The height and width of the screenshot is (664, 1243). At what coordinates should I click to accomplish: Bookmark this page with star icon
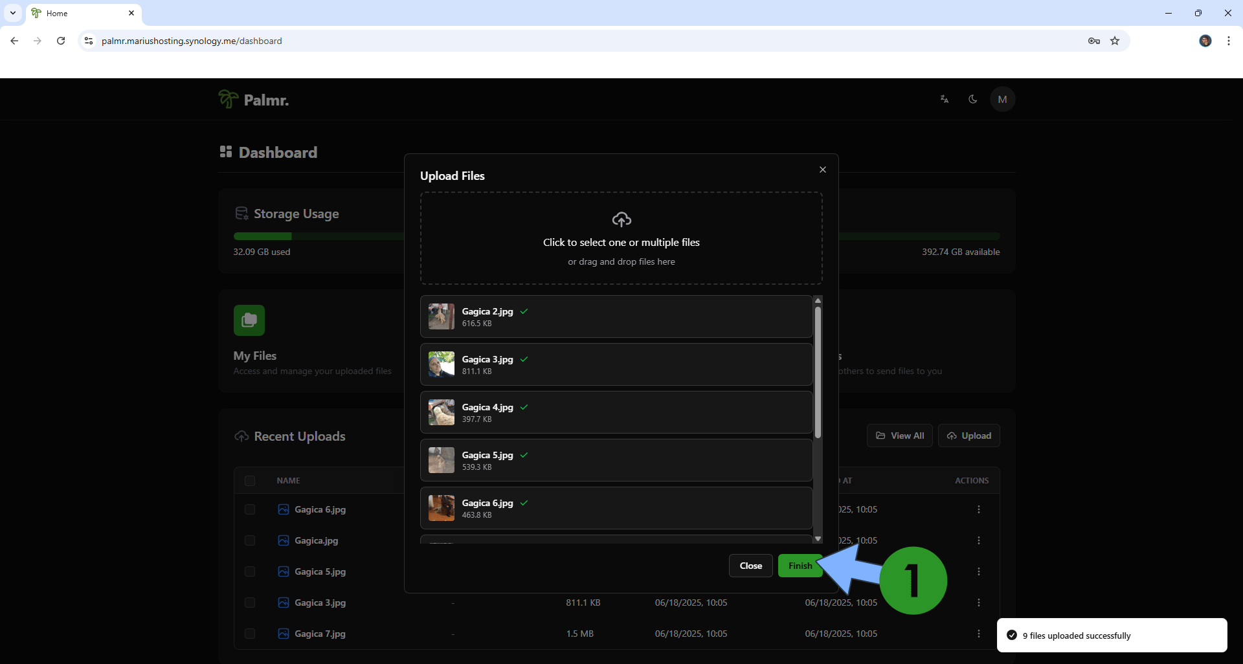tap(1115, 41)
